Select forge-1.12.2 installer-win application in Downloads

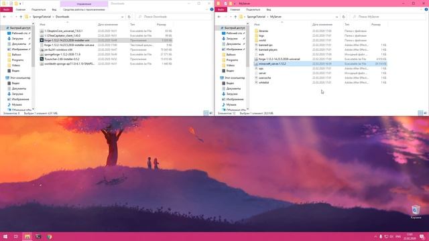[x=106, y=40]
